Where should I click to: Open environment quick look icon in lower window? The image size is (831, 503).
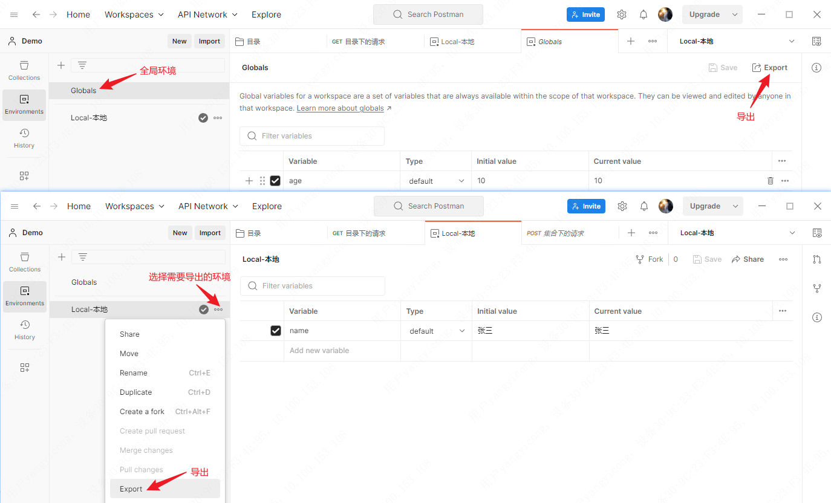(817, 233)
